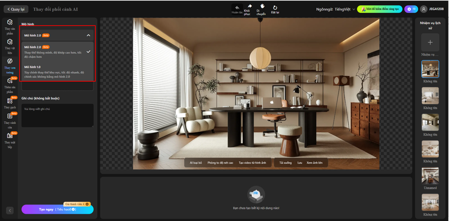
Task: Collapse the Mô hình 2.0 dropdown header
Action: point(58,35)
